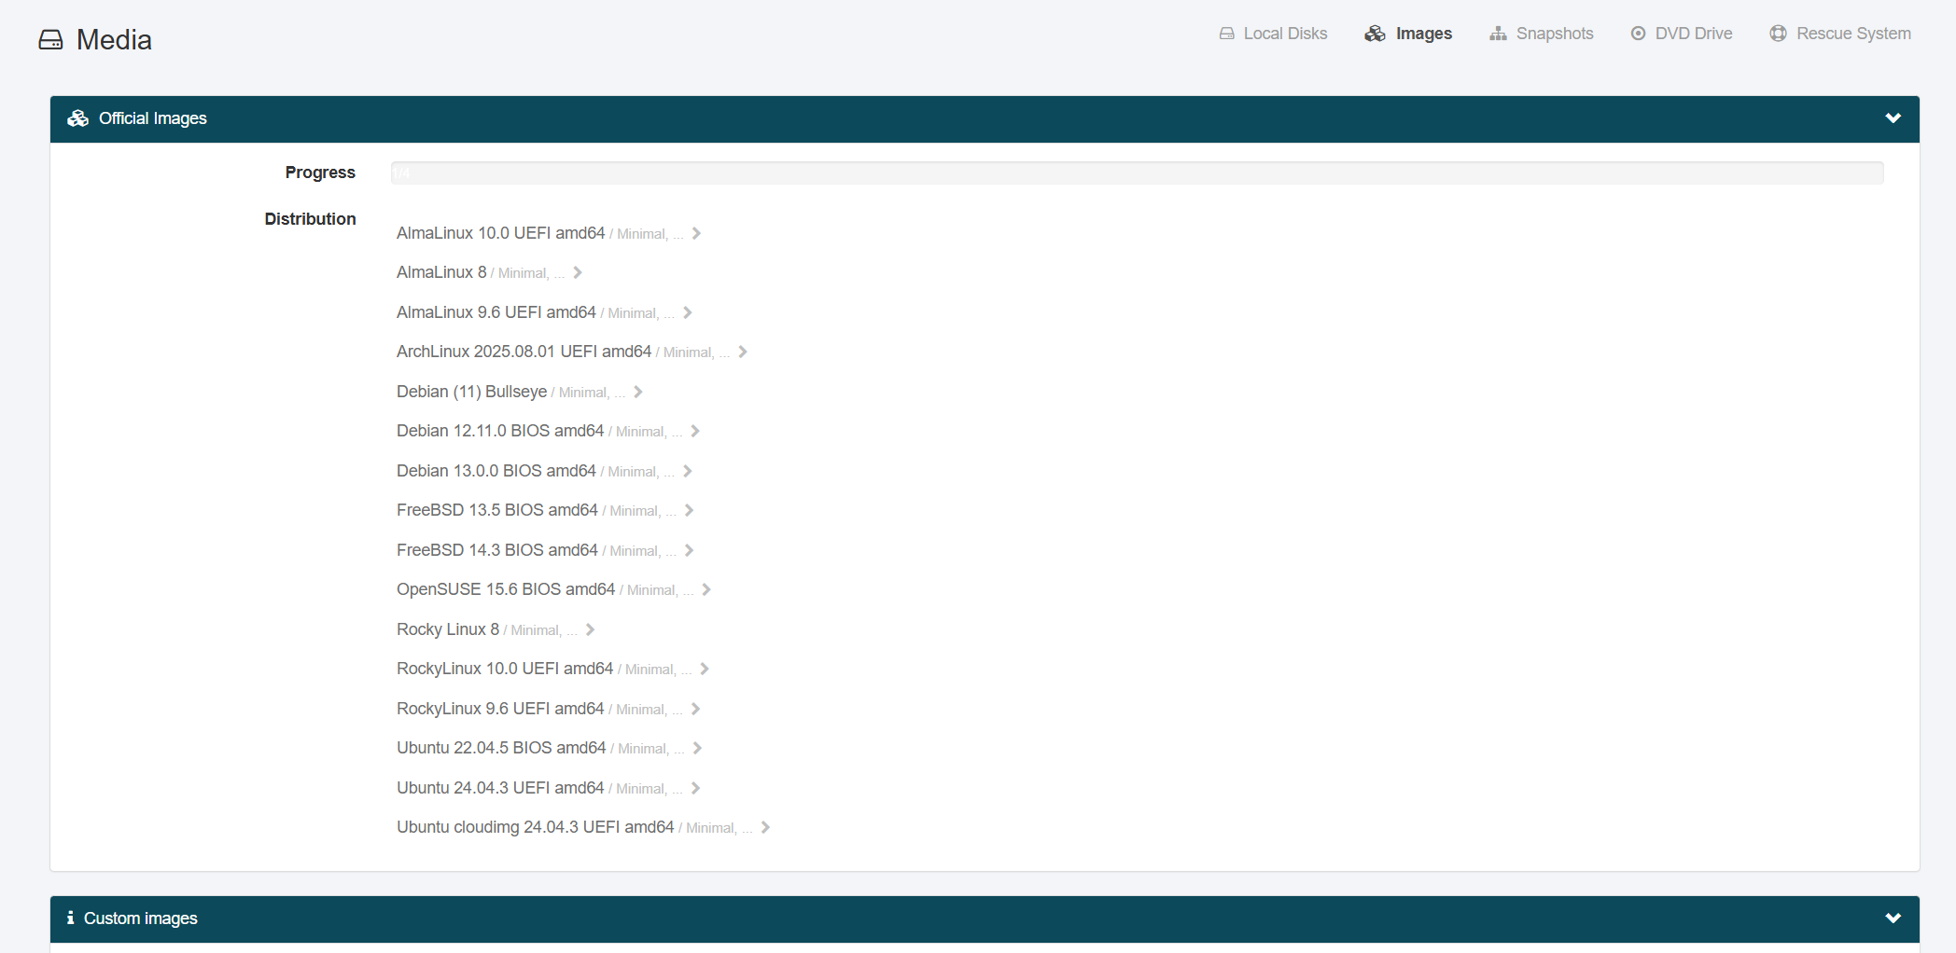The width and height of the screenshot is (1956, 953).
Task: Click the Custom images header title
Action: pos(141,918)
